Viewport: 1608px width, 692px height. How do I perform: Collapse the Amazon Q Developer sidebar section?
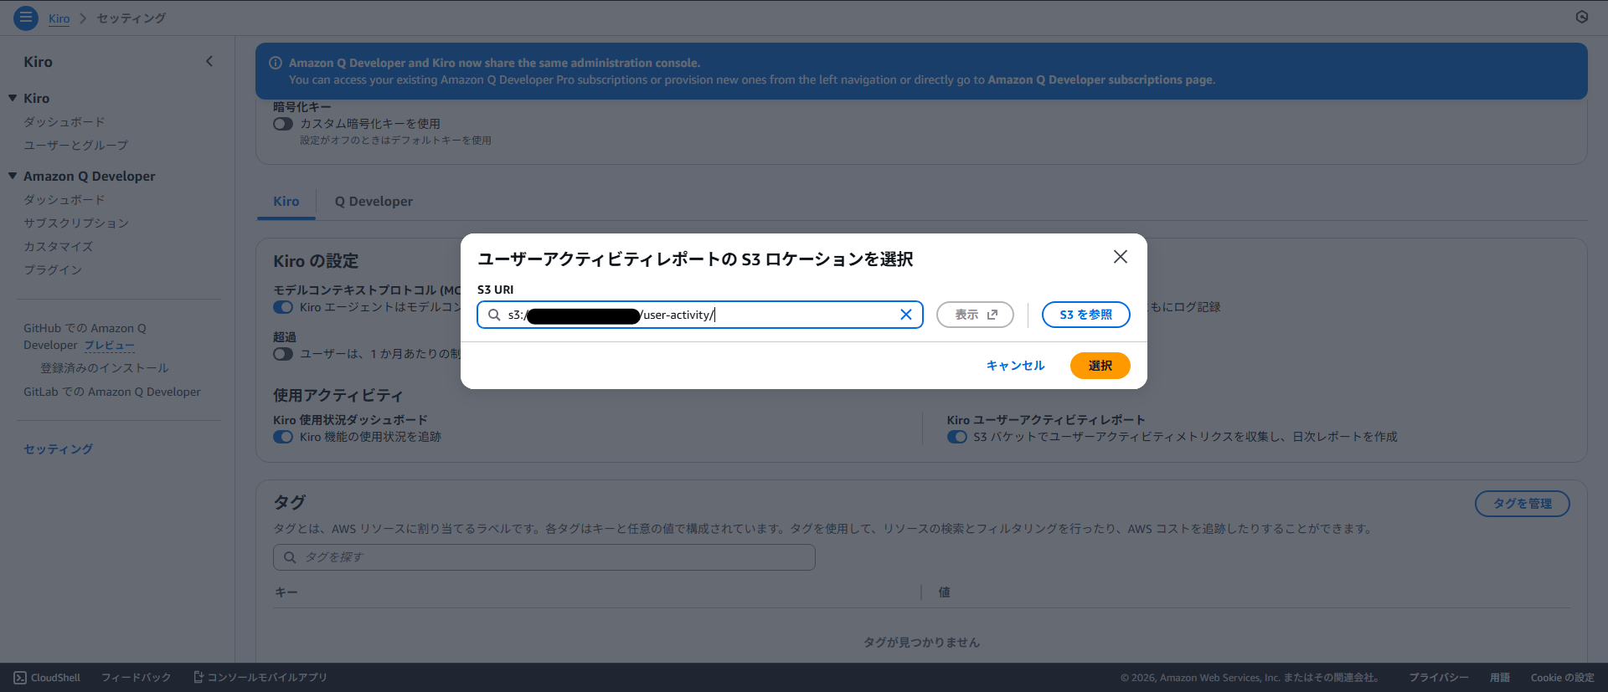[13, 176]
